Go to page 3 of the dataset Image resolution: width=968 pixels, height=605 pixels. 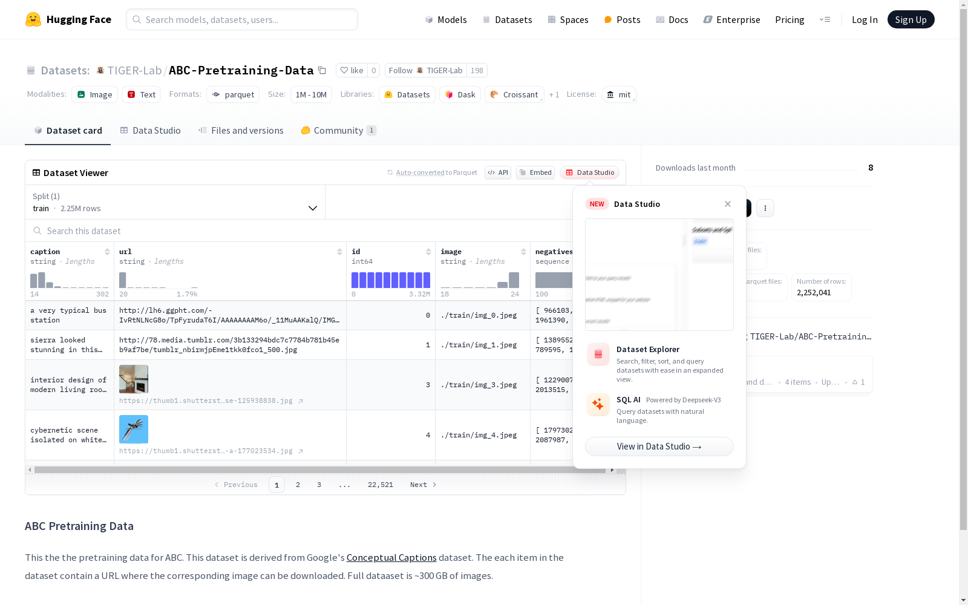pyautogui.click(x=319, y=485)
